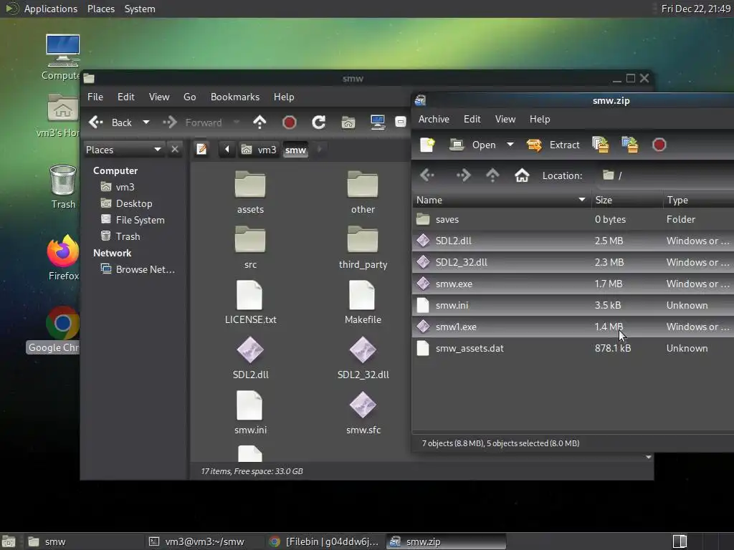The width and height of the screenshot is (734, 550).
Task: Open the System menu in the top panel
Action: [x=140, y=9]
